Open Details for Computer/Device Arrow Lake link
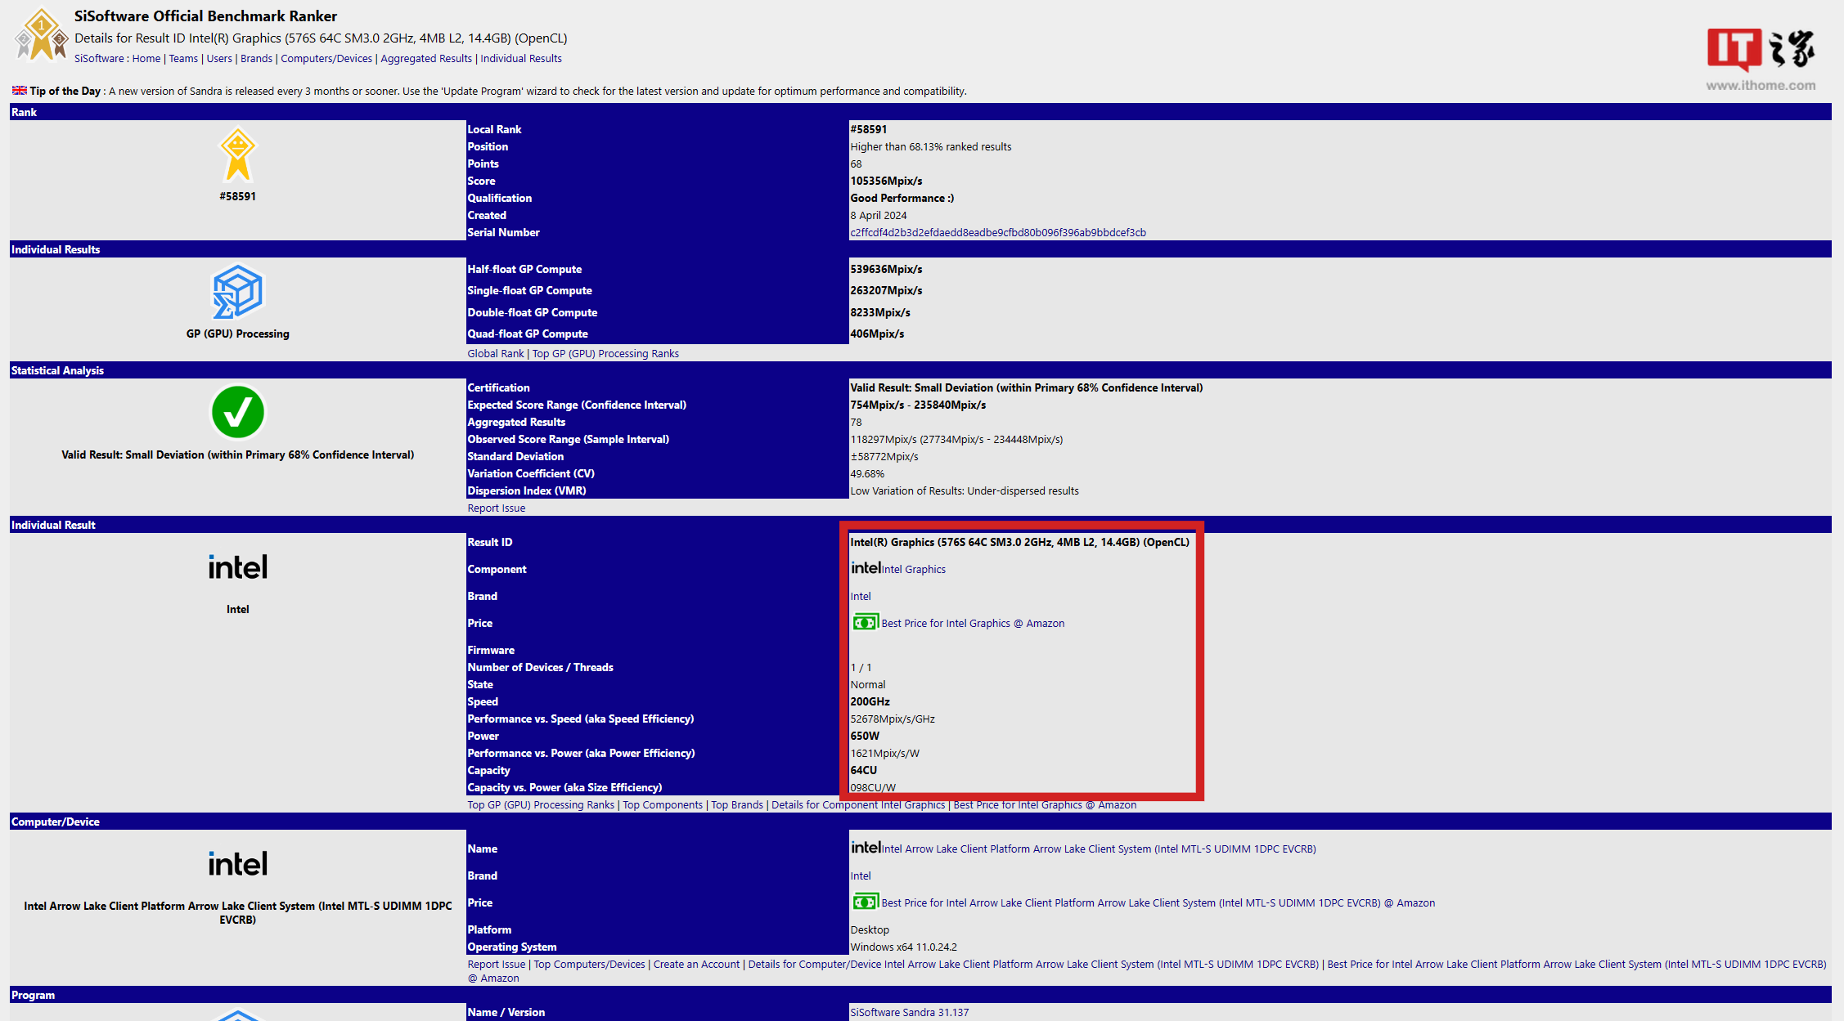The height and width of the screenshot is (1021, 1844). pos(1033,965)
